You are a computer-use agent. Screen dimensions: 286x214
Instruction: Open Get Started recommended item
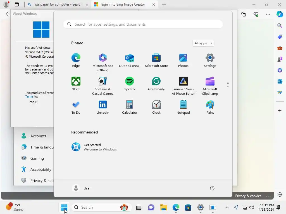click(x=94, y=147)
